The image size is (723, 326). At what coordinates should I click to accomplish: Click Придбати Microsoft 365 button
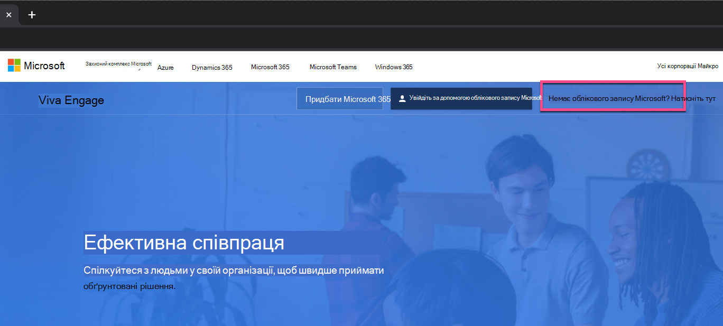340,99
